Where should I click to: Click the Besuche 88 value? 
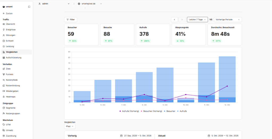coord(107,34)
